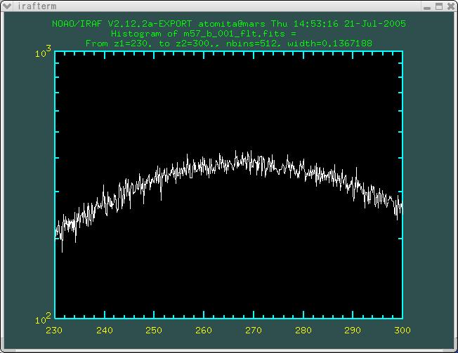This screenshot has height=353, width=458.
Task: Click x-axis label 240
Action: coord(105,331)
